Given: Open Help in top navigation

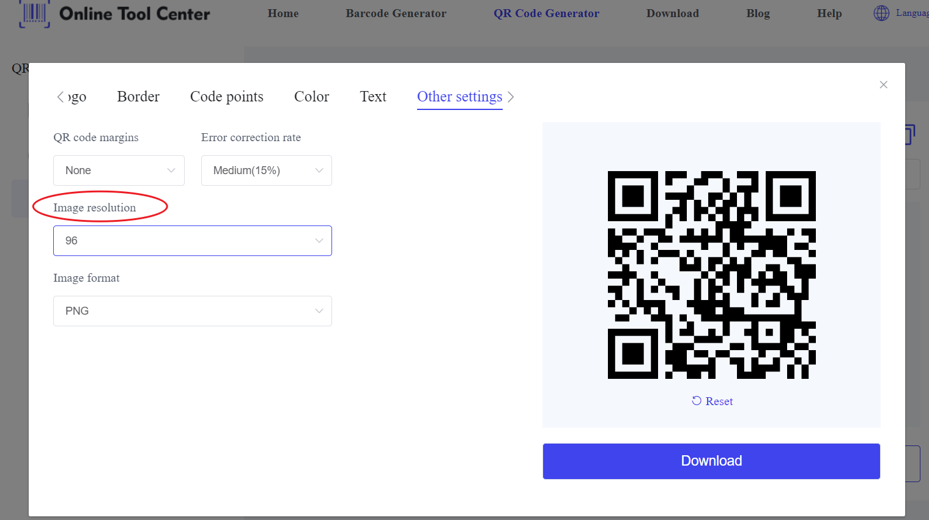Looking at the screenshot, I should point(829,13).
